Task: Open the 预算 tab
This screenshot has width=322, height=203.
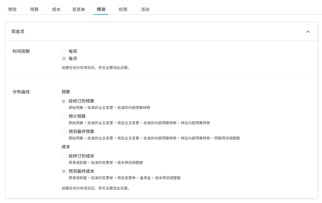Action: click(x=34, y=9)
